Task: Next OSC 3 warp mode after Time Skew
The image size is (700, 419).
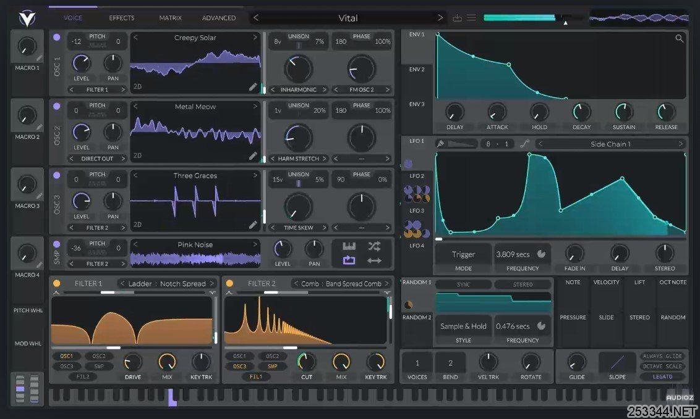Action: (x=325, y=228)
